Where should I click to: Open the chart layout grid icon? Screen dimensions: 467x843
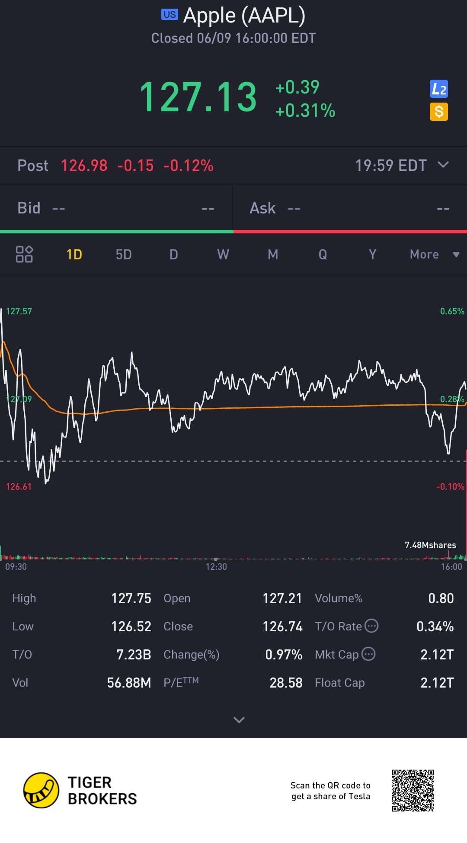pos(24,254)
